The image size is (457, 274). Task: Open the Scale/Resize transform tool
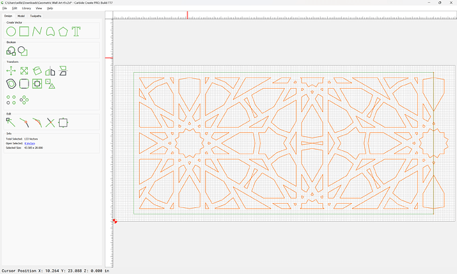24,70
